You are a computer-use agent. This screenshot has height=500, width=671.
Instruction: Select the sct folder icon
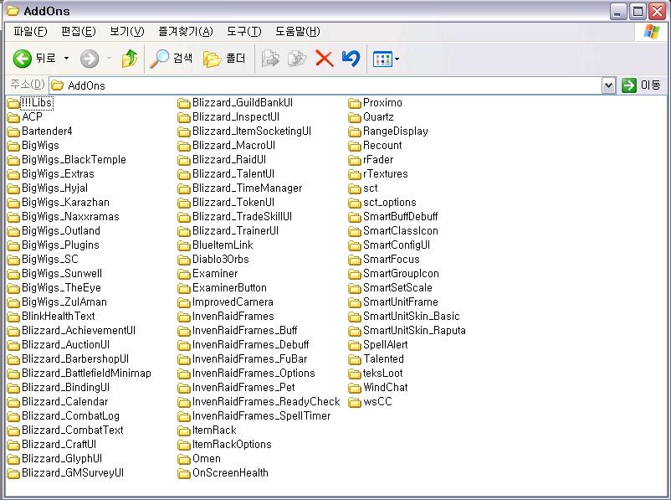[355, 188]
